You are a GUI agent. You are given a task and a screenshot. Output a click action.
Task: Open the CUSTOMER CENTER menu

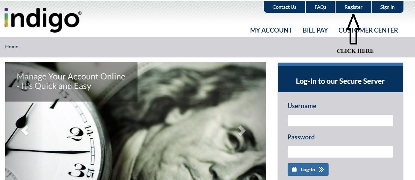click(368, 30)
